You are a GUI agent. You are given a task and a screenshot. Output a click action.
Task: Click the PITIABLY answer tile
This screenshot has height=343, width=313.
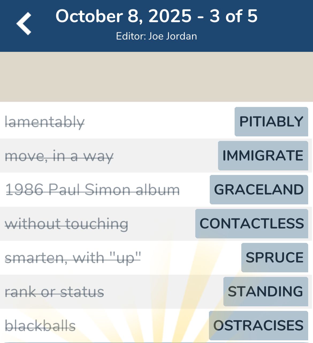[271, 122]
